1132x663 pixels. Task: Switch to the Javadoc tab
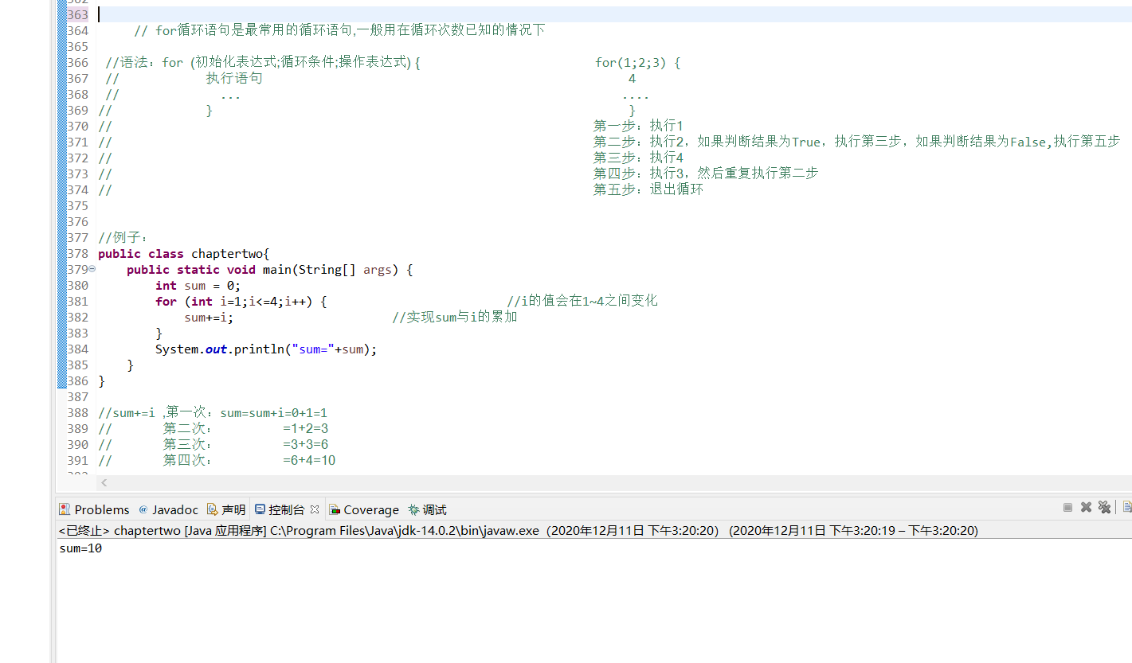coord(168,509)
